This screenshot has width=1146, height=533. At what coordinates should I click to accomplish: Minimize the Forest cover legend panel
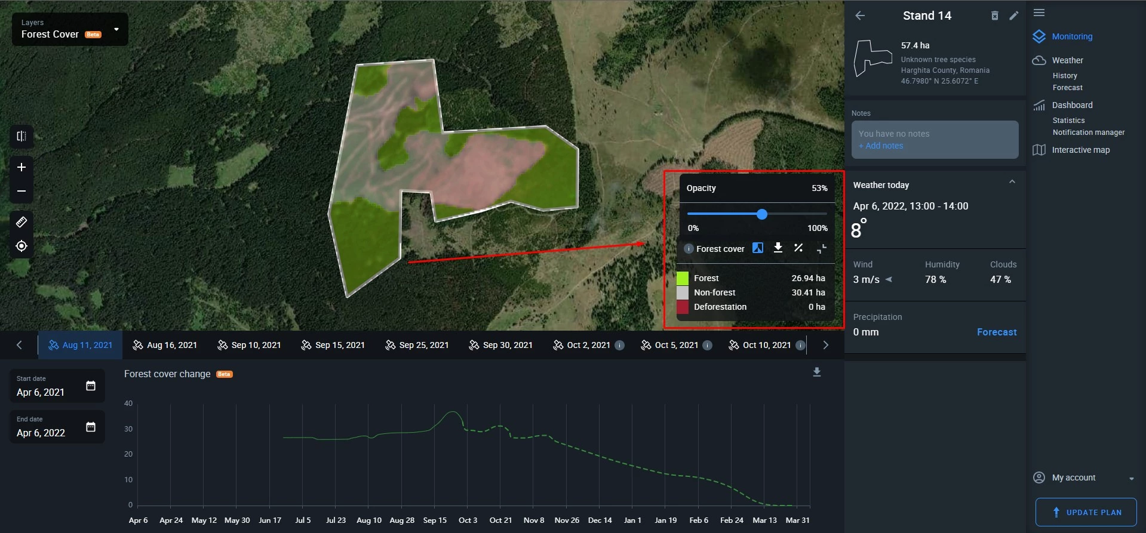pos(822,248)
